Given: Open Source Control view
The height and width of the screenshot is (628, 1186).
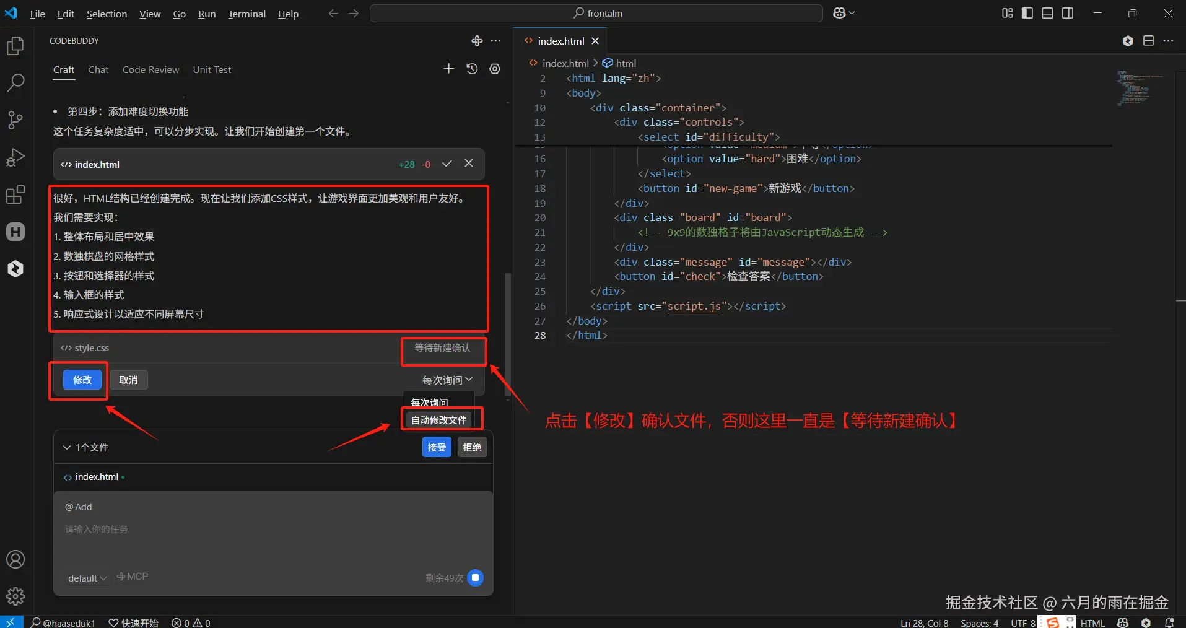Looking at the screenshot, I should click(x=15, y=120).
